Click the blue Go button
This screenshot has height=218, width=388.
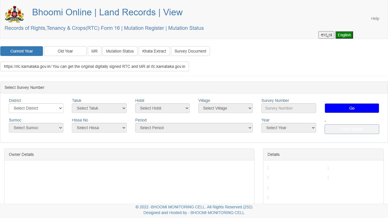pos(352,108)
